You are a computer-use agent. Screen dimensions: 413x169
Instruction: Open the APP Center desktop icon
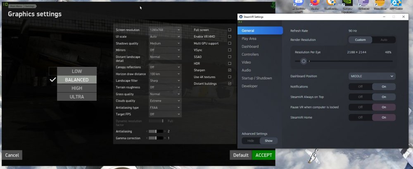396,5
